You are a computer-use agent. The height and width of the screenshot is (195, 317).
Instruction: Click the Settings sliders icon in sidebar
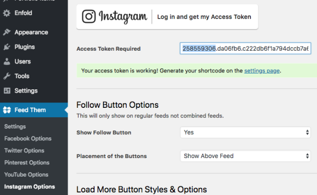coord(7,90)
